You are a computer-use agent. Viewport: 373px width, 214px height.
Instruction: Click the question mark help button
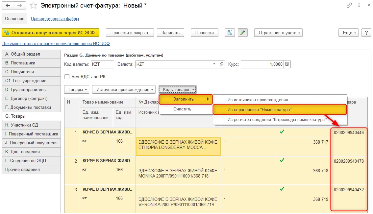366,33
